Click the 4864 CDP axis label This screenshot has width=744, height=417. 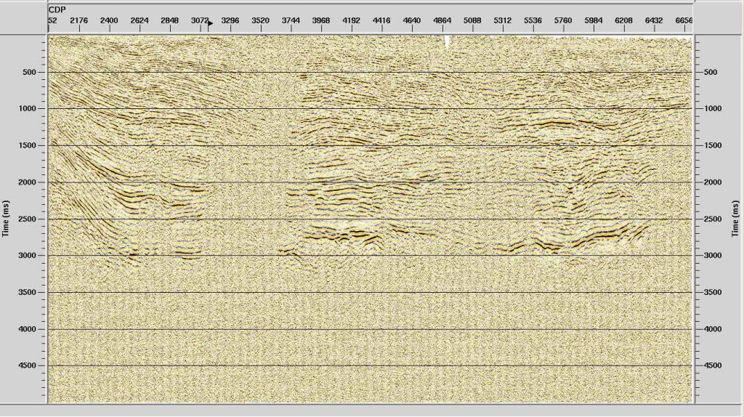tap(442, 21)
